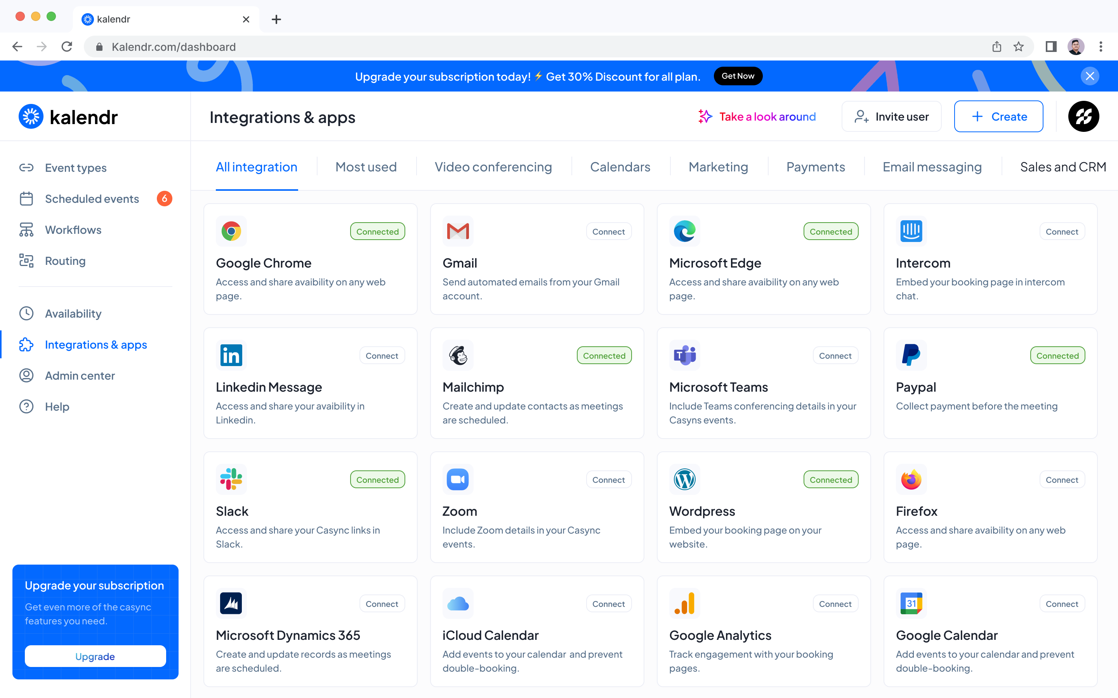Screen dimensions: 1118x698
Task: Click Connect on Linkedin Message card
Action: point(382,356)
